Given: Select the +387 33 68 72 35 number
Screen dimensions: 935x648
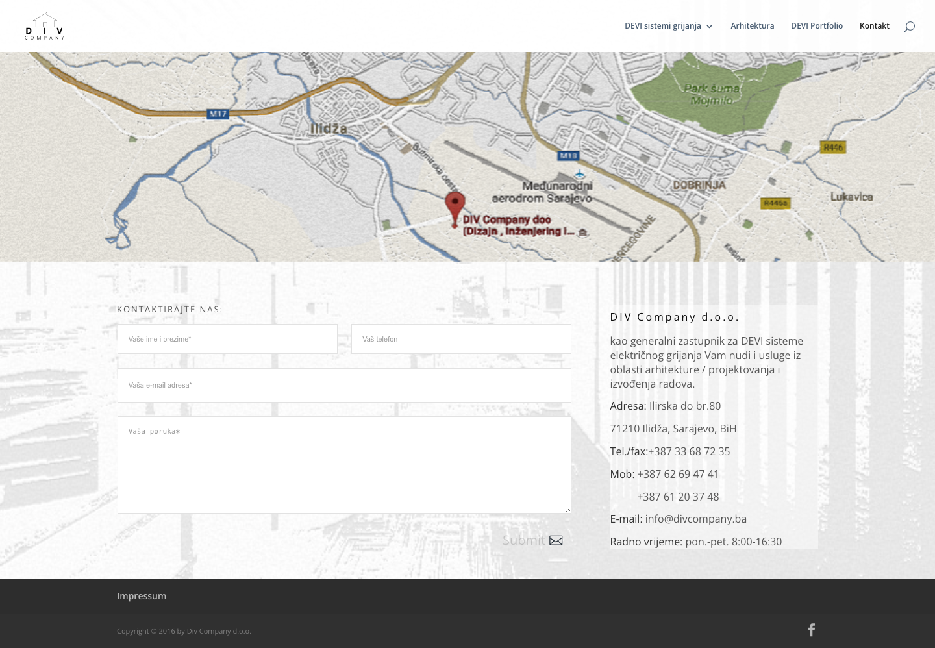Looking at the screenshot, I should click(x=689, y=451).
